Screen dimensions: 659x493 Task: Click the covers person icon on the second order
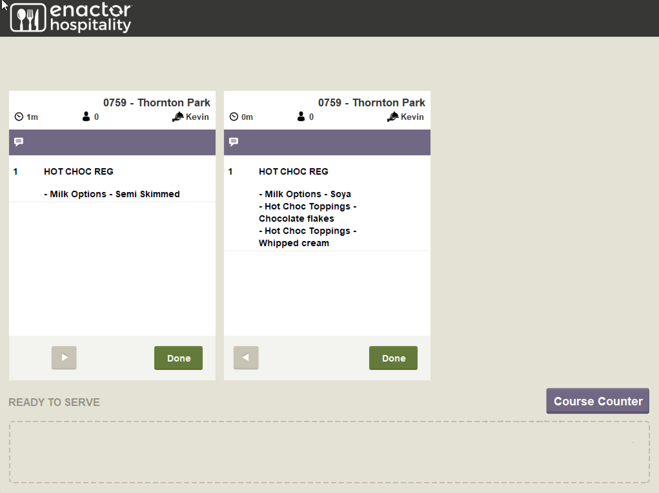301,117
